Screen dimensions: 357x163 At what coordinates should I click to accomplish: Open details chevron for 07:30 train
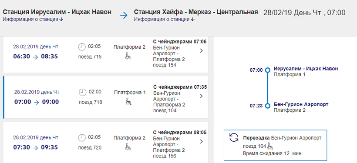[x=201, y=142]
